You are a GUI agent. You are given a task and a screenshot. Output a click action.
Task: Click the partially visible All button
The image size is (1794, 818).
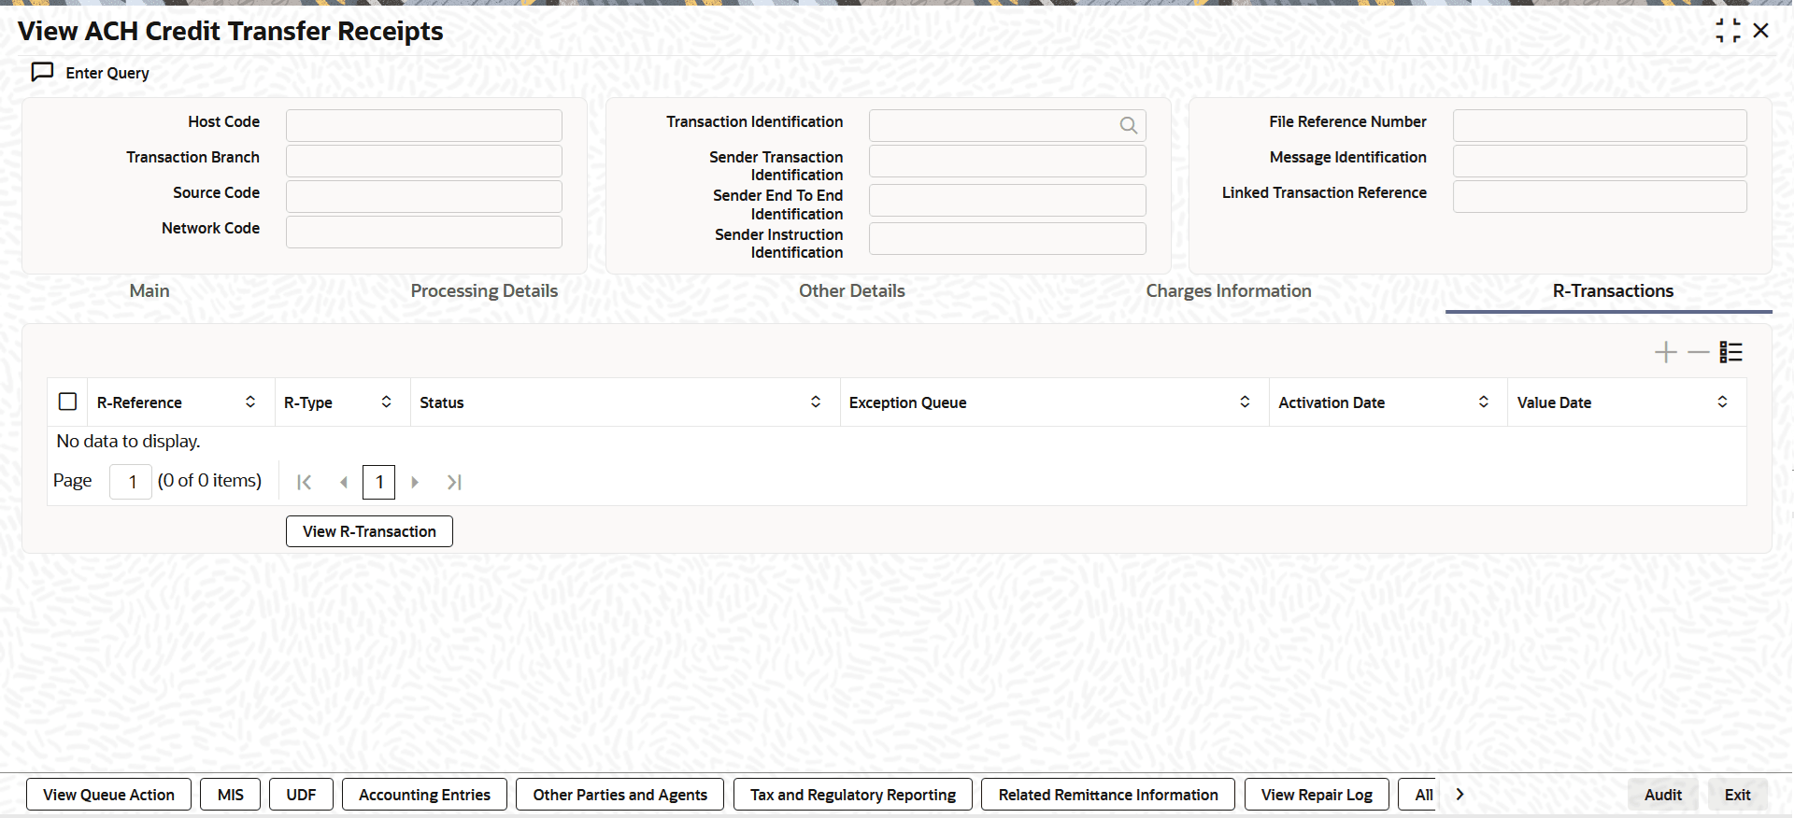(x=1418, y=795)
